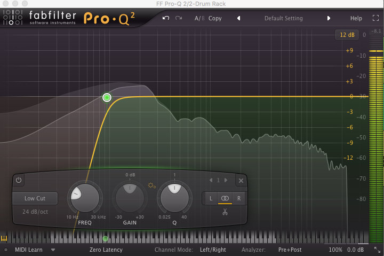Open the Default Setting preset menu
The width and height of the screenshot is (384, 256).
click(284, 18)
